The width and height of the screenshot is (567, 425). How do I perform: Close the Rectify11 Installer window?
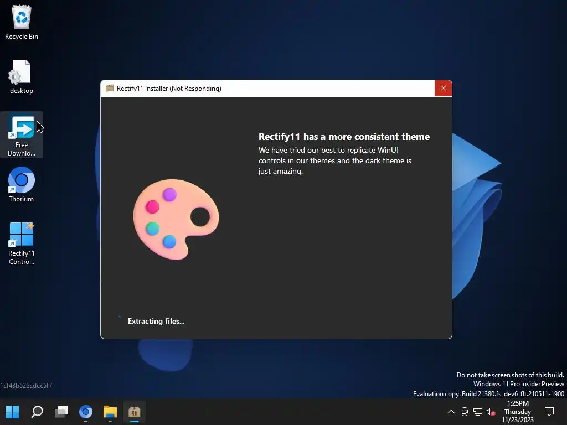[443, 88]
